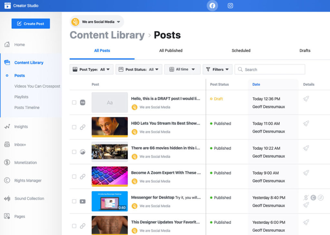Image resolution: width=330 pixels, height=235 pixels.
Task: Open the Messenger Desktop video thumbnail
Action: point(110,201)
